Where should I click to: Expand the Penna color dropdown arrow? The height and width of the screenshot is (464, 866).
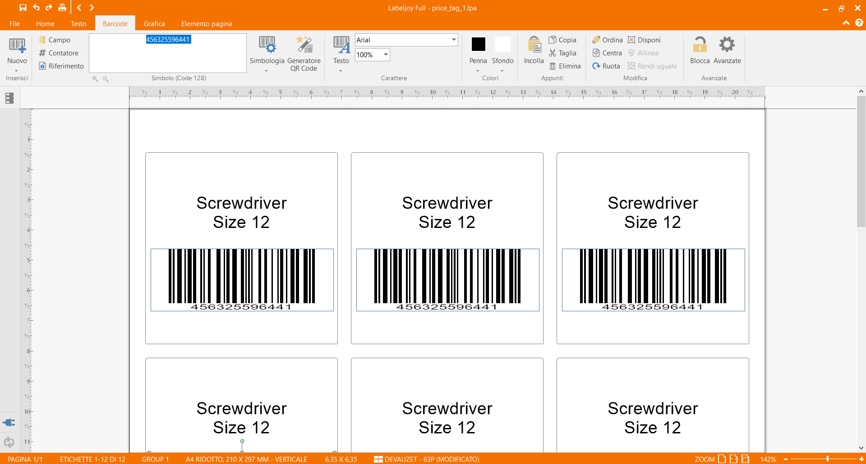click(478, 71)
